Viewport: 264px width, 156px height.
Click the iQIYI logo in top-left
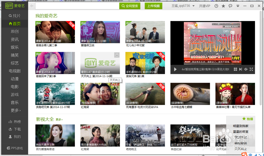[x=15, y=6]
